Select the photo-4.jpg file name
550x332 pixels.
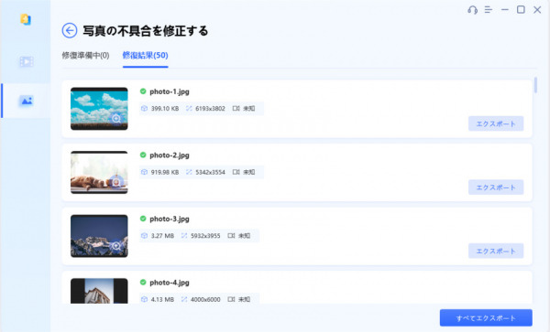click(x=170, y=283)
